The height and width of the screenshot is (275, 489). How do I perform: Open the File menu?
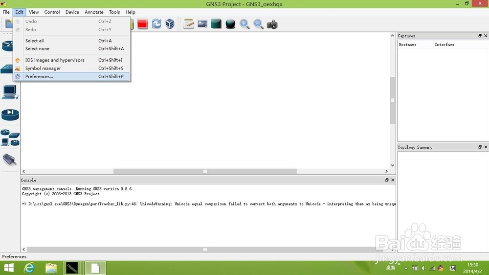point(6,12)
